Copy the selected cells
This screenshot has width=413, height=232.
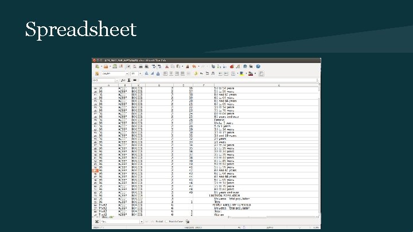click(x=173, y=66)
